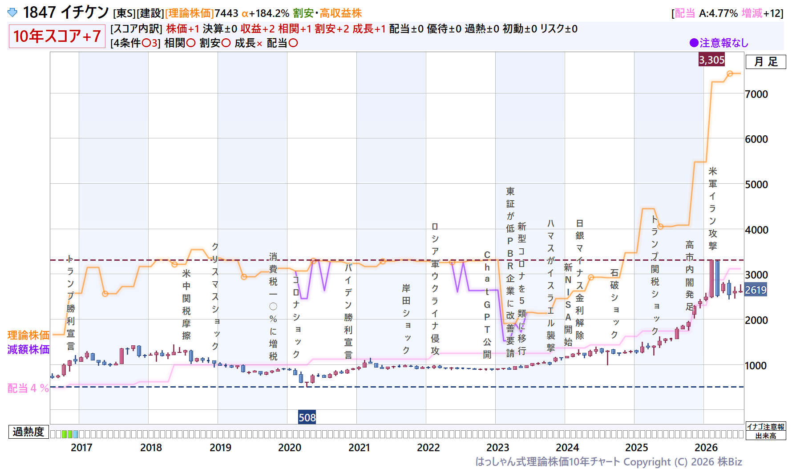The width and height of the screenshot is (792, 469).
Task: Click the 石破ショック event annotation
Action: click(614, 303)
